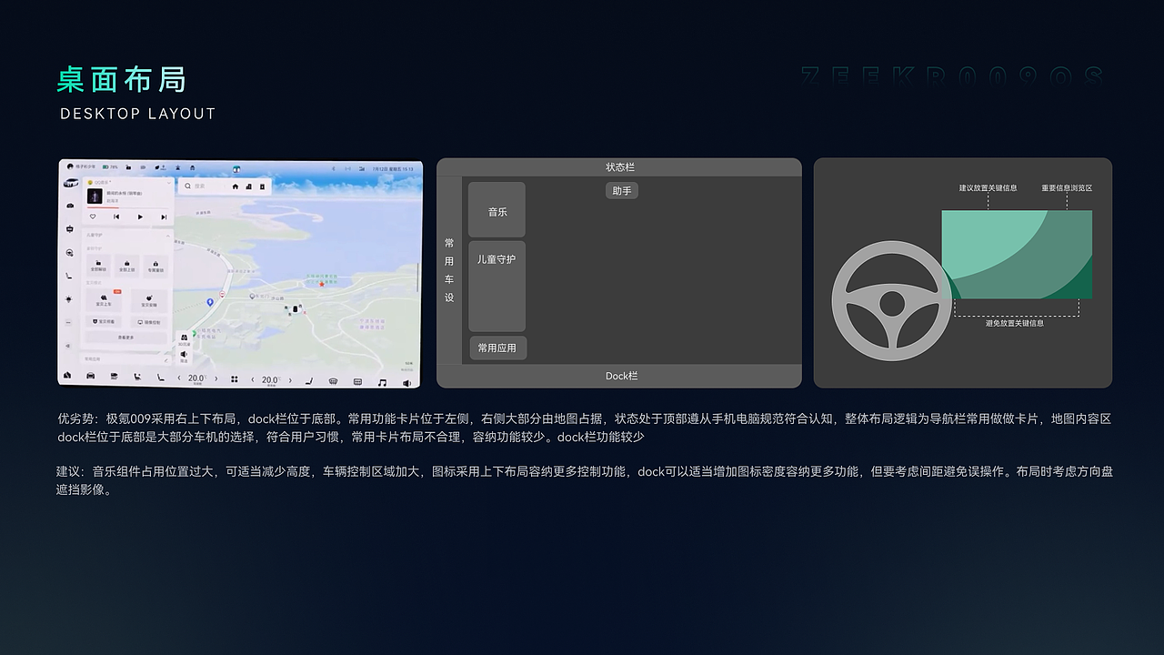Click the 音乐 block in wireframe
This screenshot has height=655, width=1164.
497,211
